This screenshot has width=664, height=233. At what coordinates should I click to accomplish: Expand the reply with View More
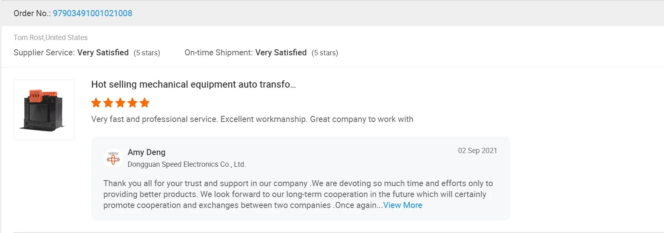coord(402,205)
